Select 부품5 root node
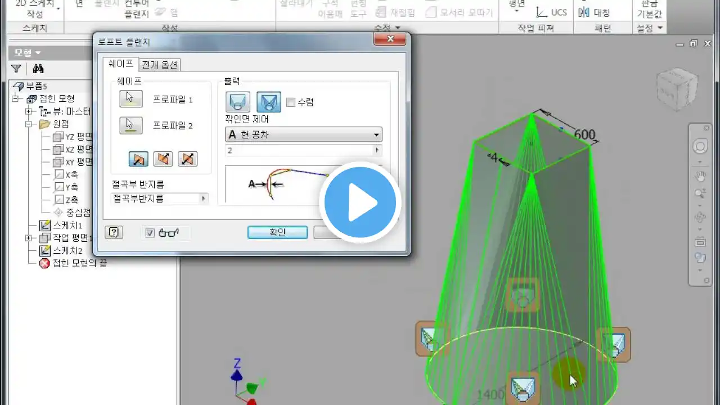This screenshot has height=405, width=720. pyautogui.click(x=30, y=86)
